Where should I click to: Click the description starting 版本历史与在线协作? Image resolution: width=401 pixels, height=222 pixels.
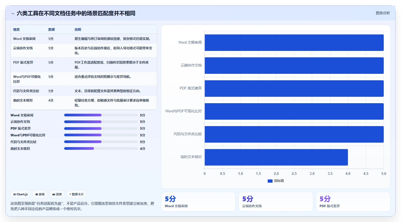[113, 51]
